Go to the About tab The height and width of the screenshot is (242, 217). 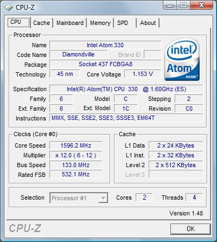(148, 23)
